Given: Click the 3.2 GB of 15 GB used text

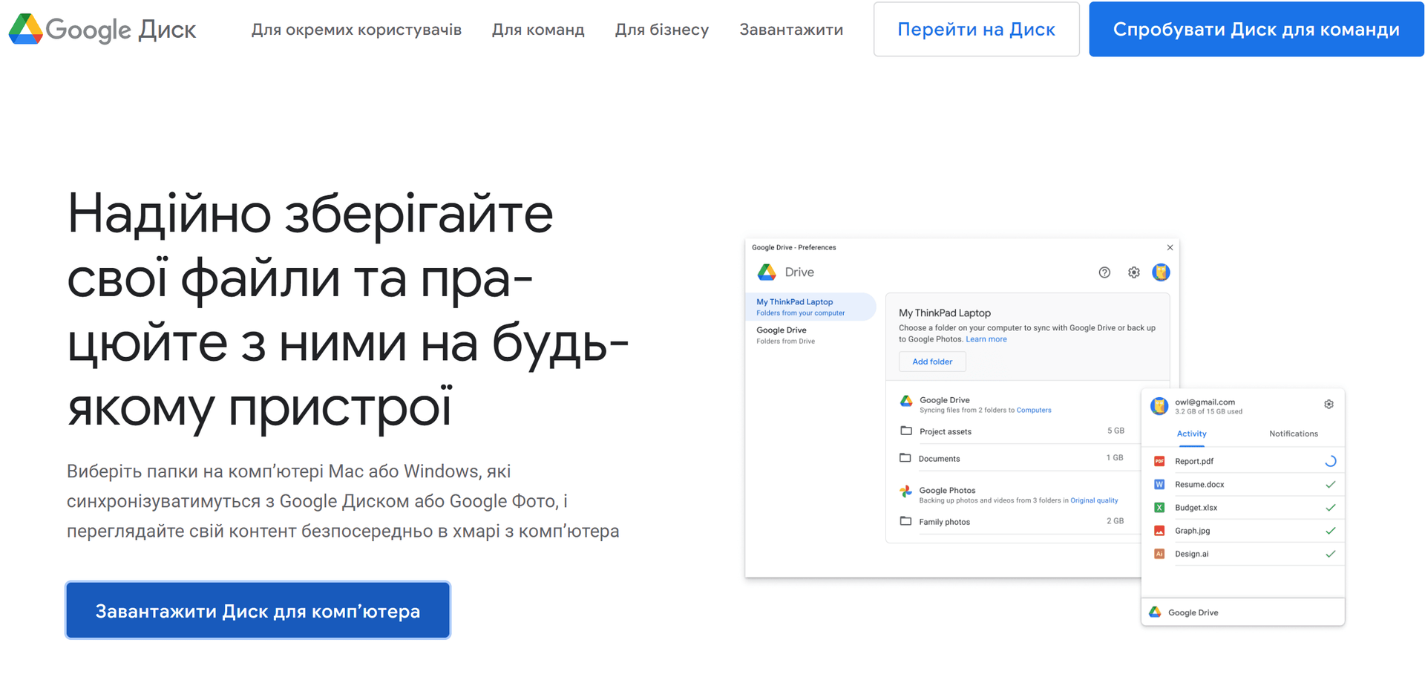Looking at the screenshot, I should (x=1208, y=411).
